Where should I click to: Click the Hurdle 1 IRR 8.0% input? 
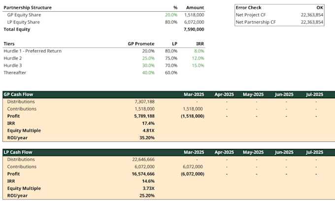click(199, 51)
